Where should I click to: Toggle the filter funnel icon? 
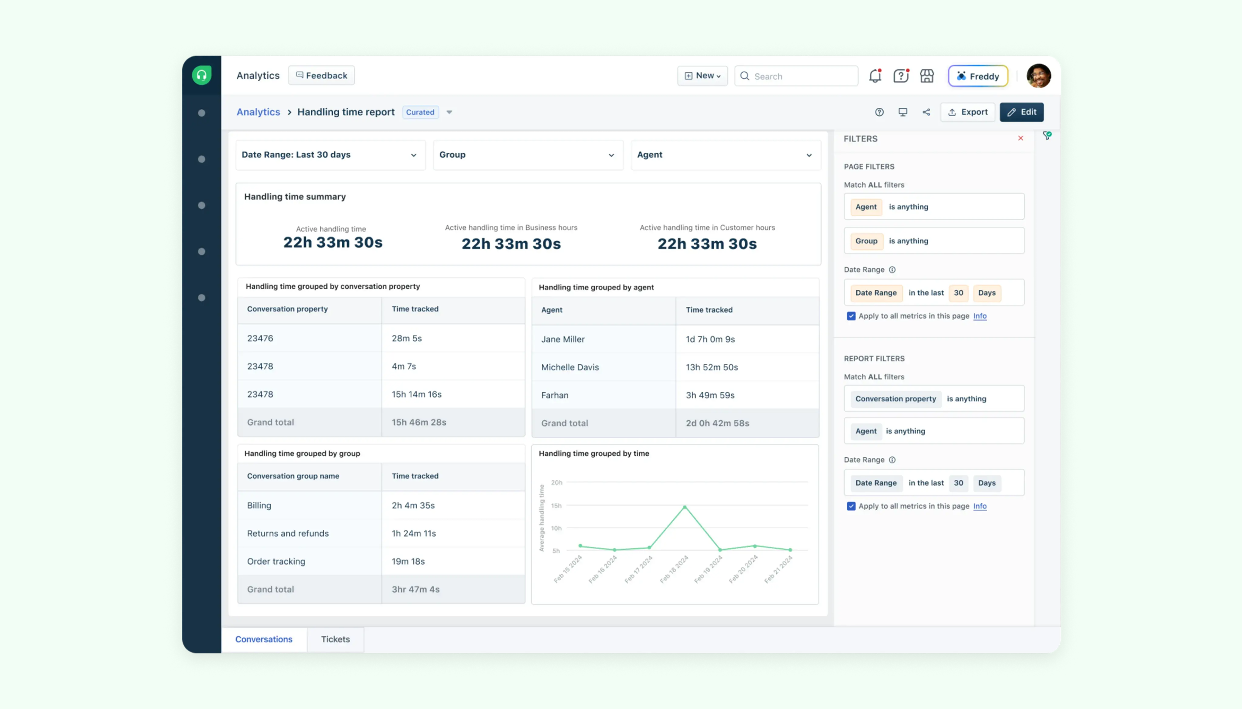(x=1047, y=135)
